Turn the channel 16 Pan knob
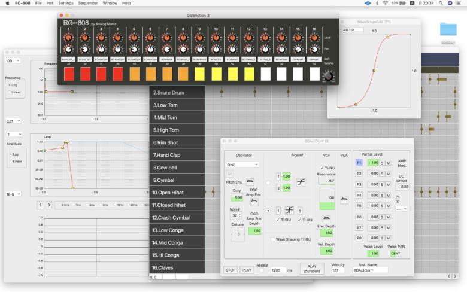The height and width of the screenshot is (292, 467). tap(314, 49)
